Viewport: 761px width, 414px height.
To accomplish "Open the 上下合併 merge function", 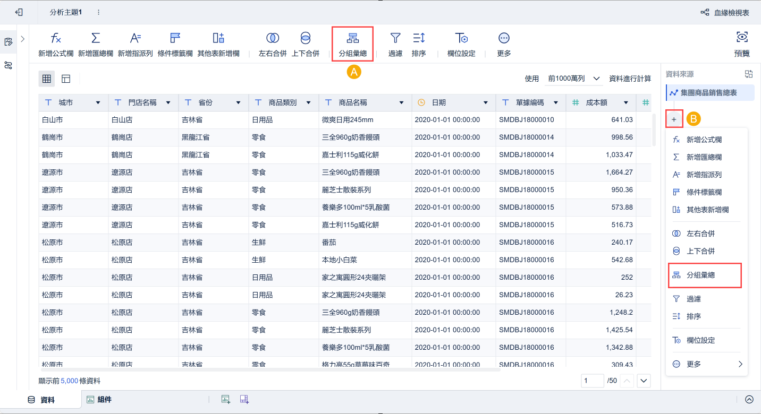I will pyautogui.click(x=306, y=44).
